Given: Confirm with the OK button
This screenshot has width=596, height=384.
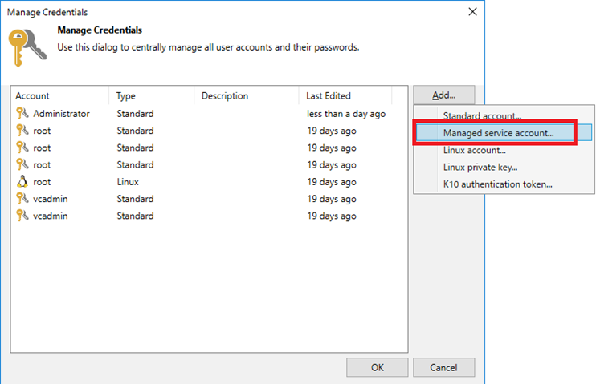Looking at the screenshot, I should tap(377, 367).
